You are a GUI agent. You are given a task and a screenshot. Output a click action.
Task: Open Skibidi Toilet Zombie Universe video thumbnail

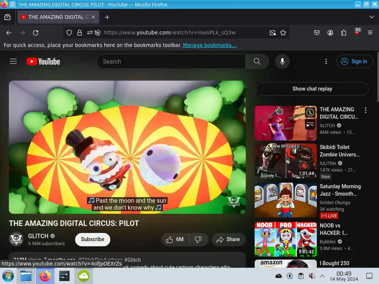285,161
